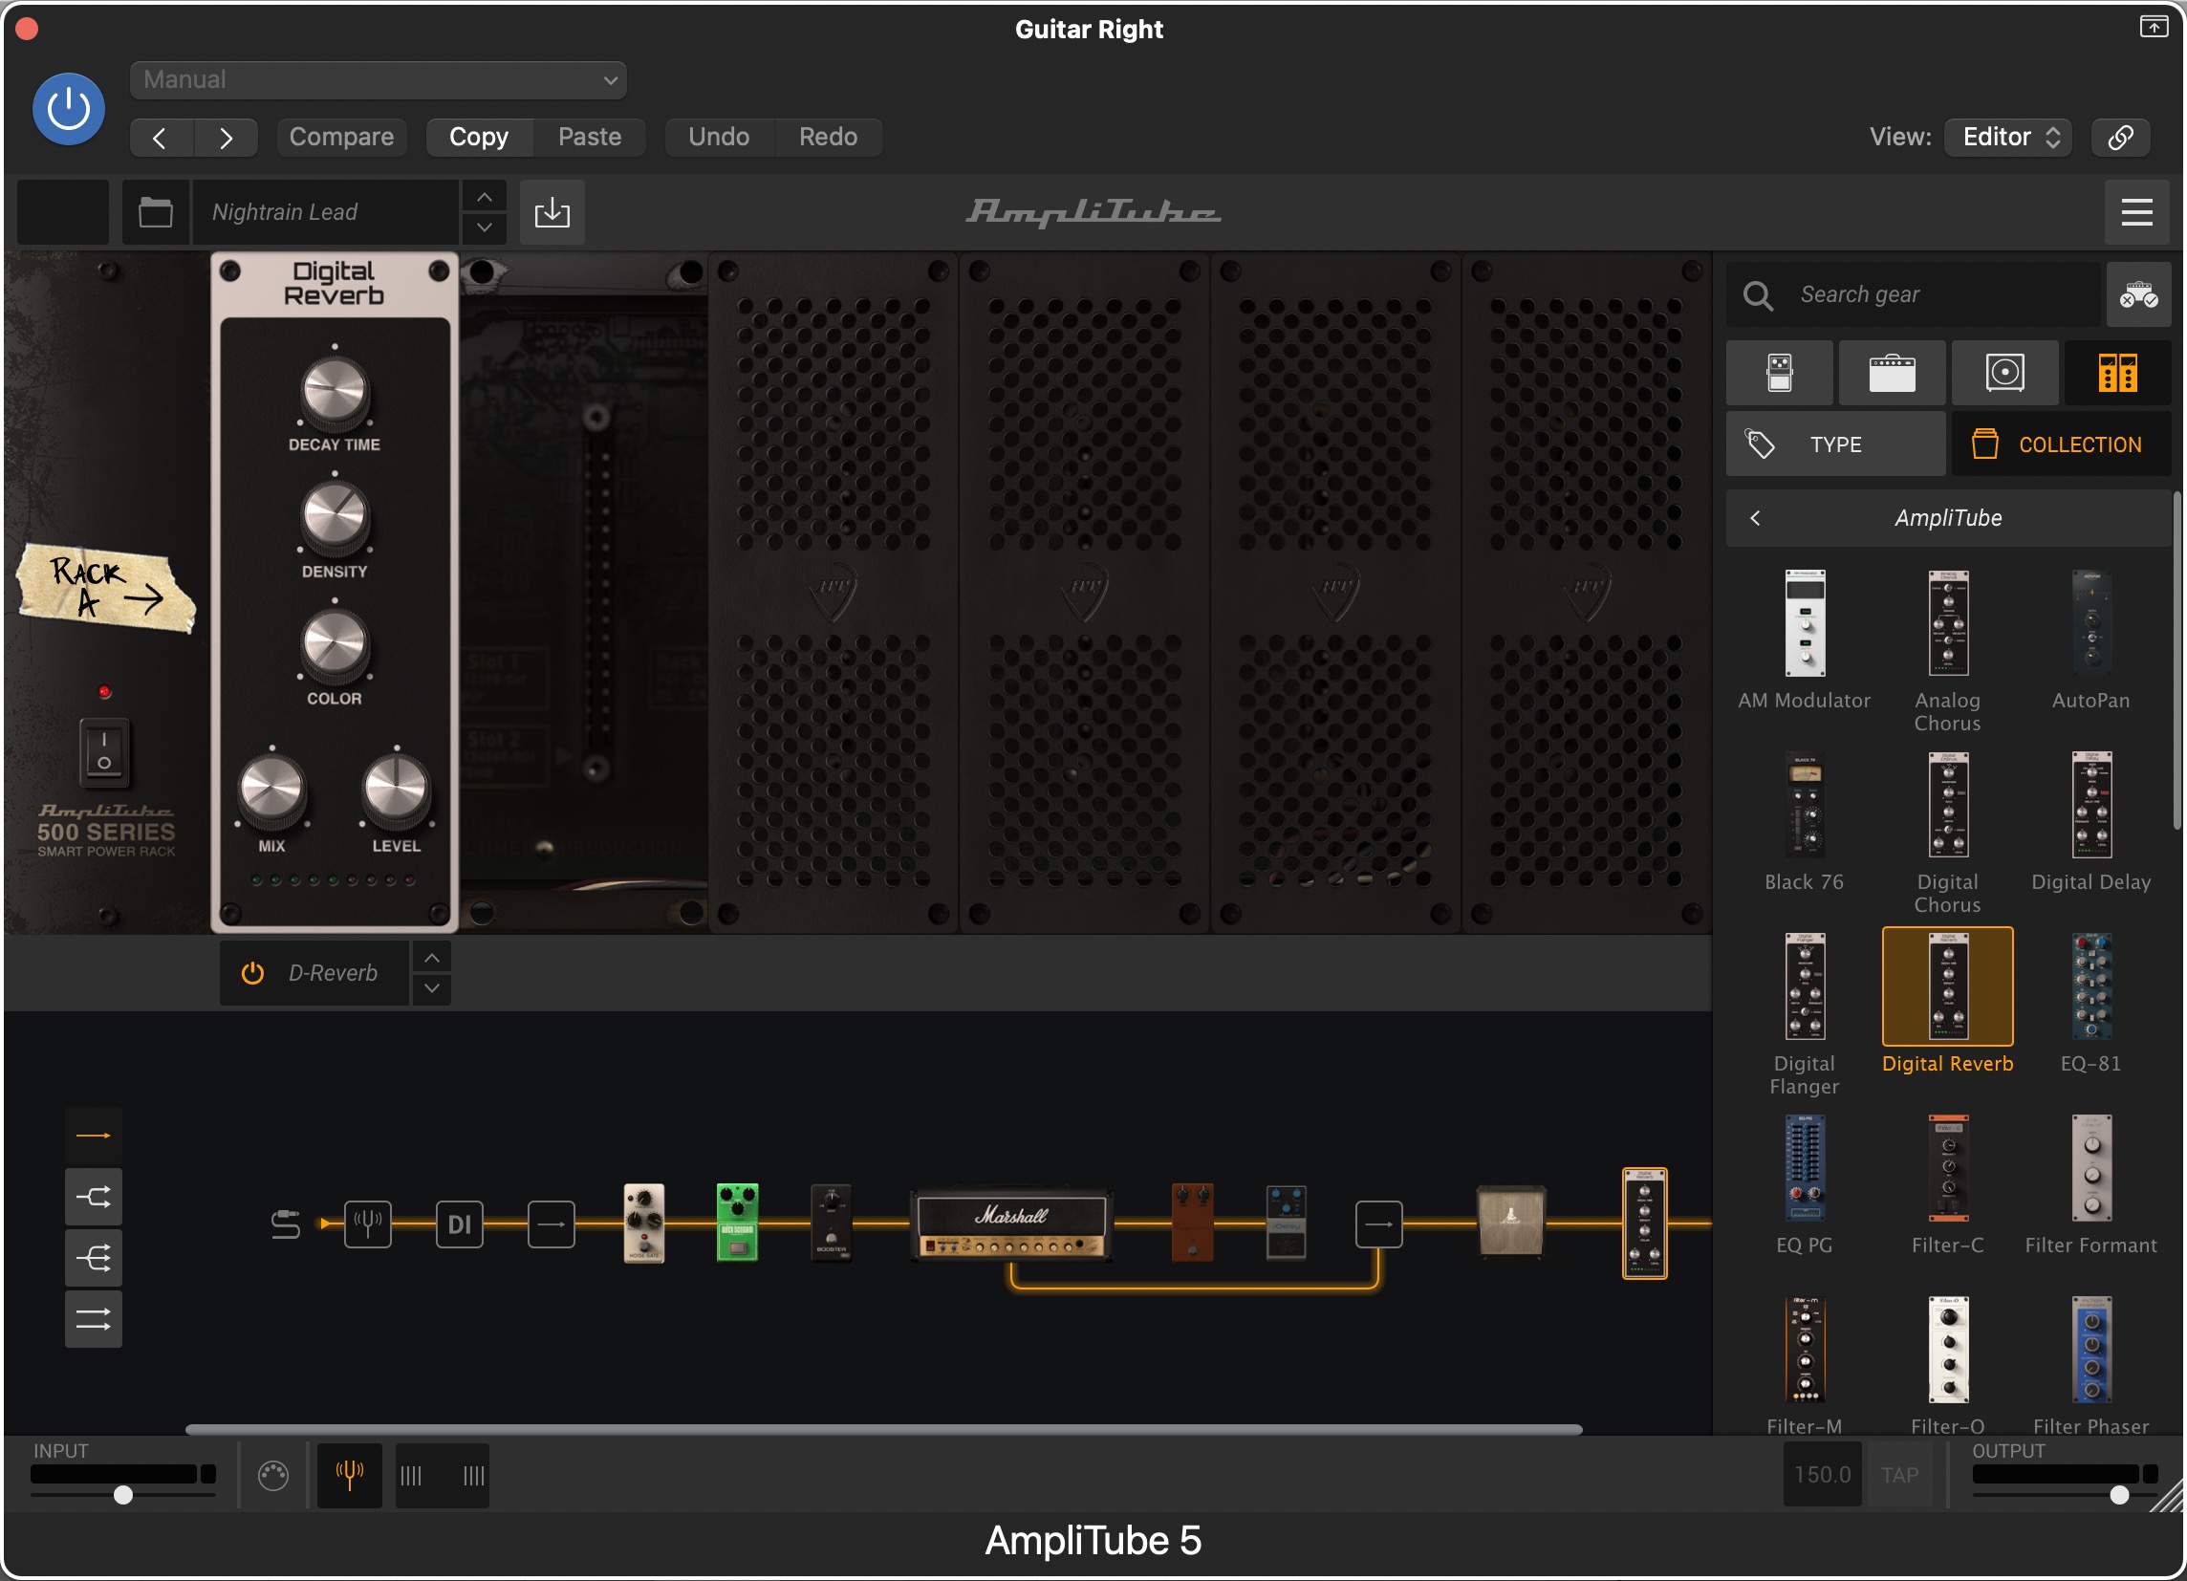Click the Compare button

tap(341, 137)
